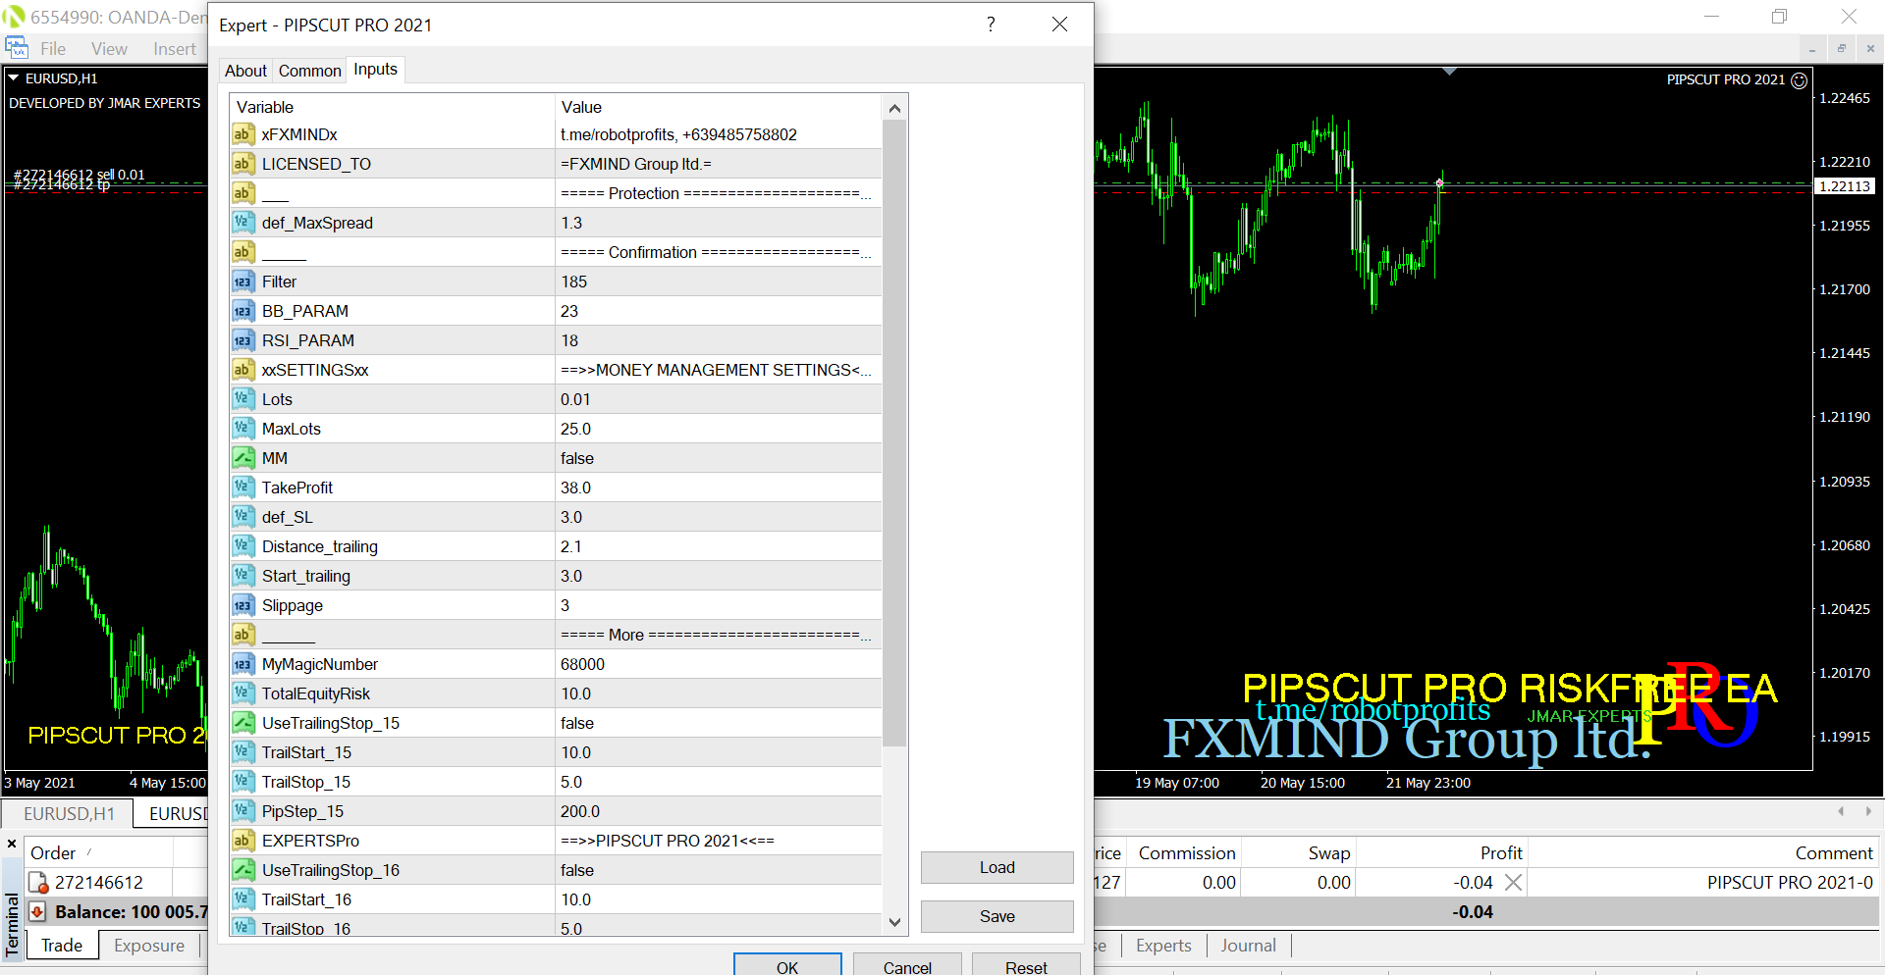The width and height of the screenshot is (1885, 975).
Task: Click the PipStep_15 variable icon
Action: [242, 811]
